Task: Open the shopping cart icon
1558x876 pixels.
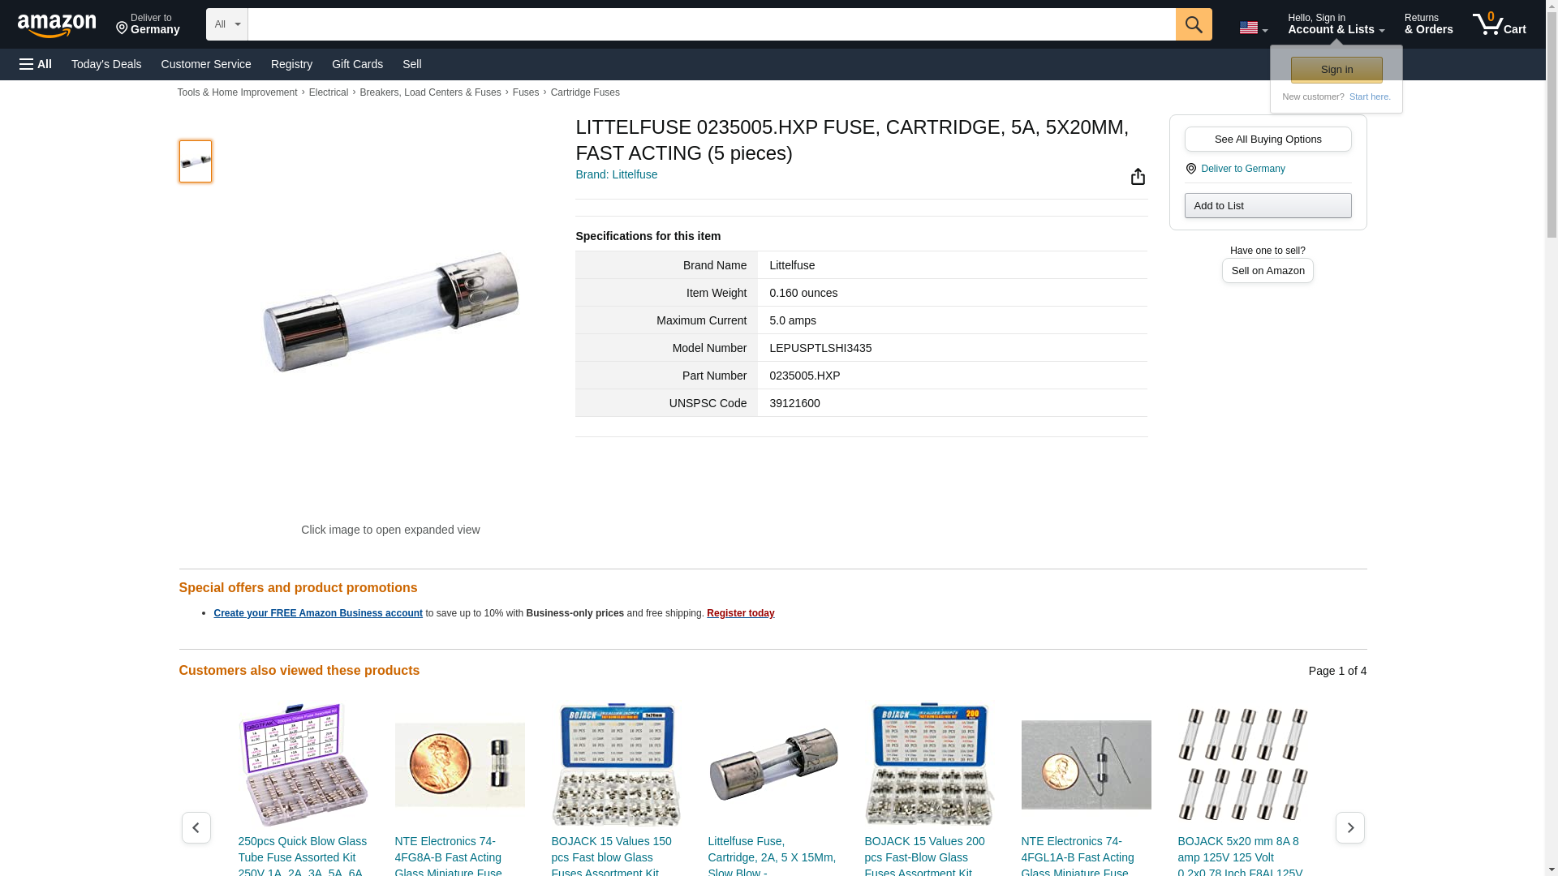Action: coord(1500,24)
